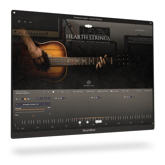This screenshot has width=165, height=165.
Task: Open the Master tab
Action: [x=148, y=90]
